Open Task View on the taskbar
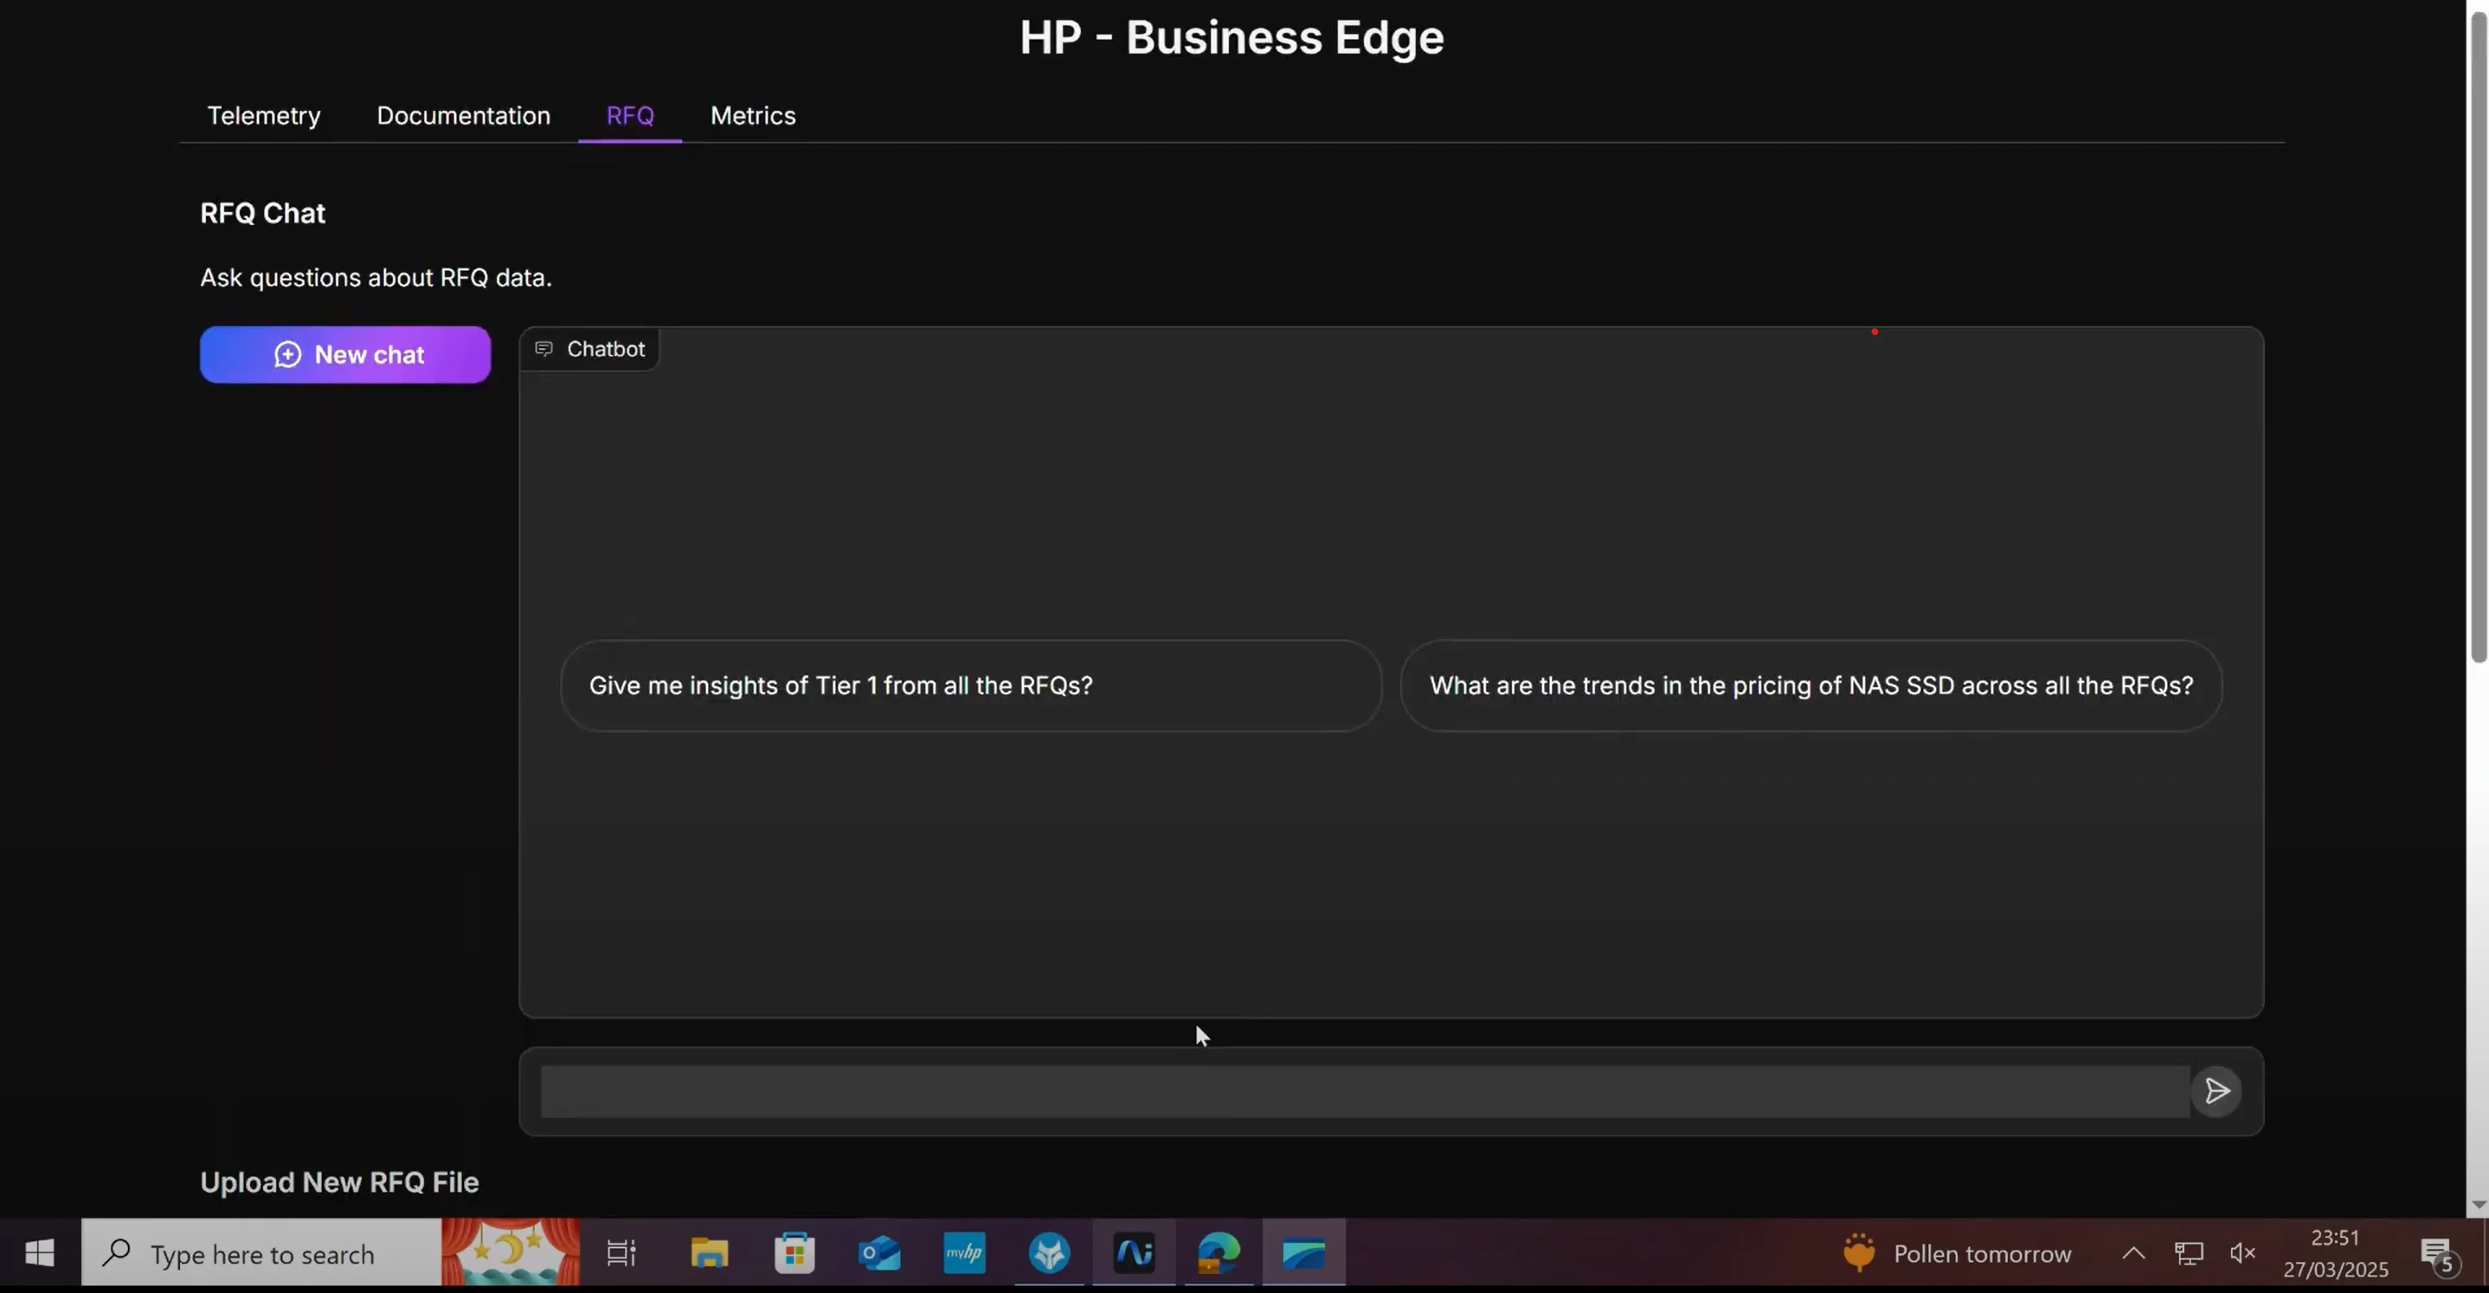Screen dimensions: 2489x1293 [621, 1253]
